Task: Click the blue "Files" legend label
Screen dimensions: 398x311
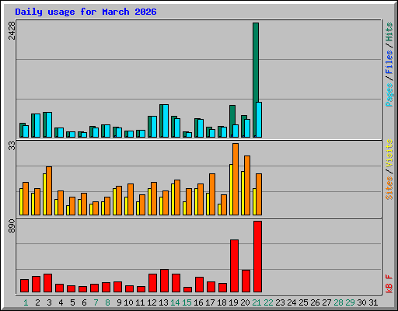Action: [389, 62]
